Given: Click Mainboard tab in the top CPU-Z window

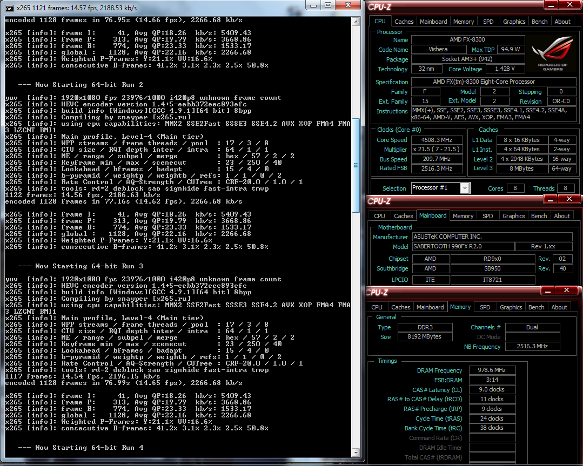Looking at the screenshot, I should point(433,22).
